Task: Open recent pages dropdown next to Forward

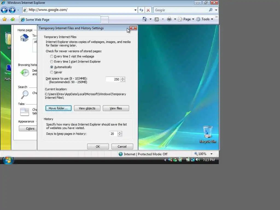Action: (18, 10)
